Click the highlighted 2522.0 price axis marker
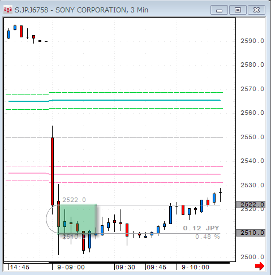Viewport: 271px width, 275px height. [x=251, y=205]
